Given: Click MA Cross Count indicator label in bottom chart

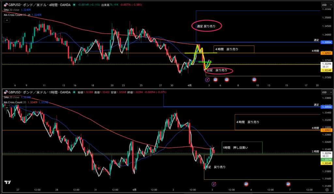Looking at the screenshot, I should [x=15, y=102].
